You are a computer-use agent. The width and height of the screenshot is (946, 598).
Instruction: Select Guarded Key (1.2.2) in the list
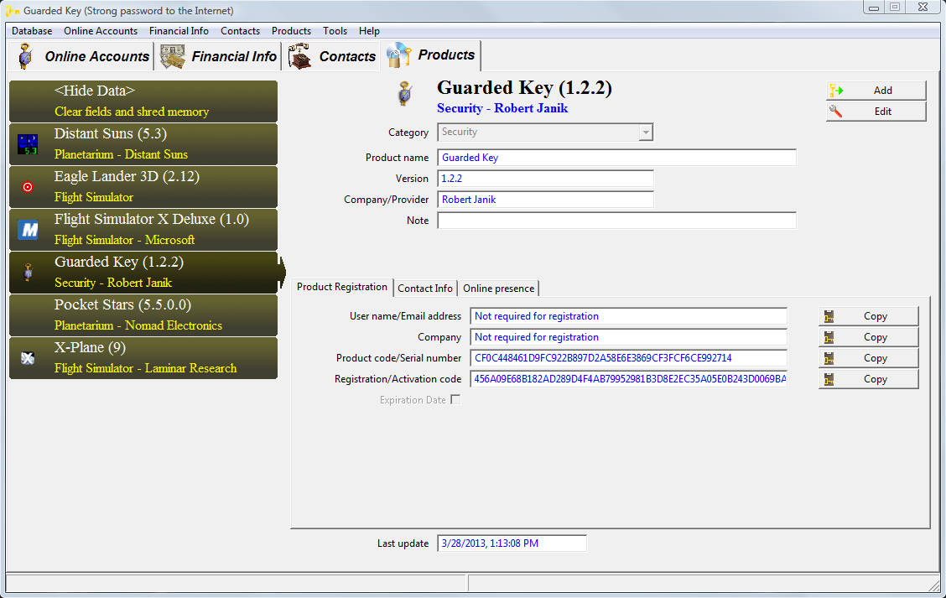[x=143, y=273]
